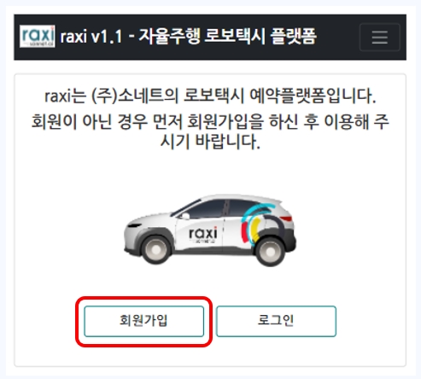Click the car's side mirror
The image size is (421, 379).
point(185,216)
